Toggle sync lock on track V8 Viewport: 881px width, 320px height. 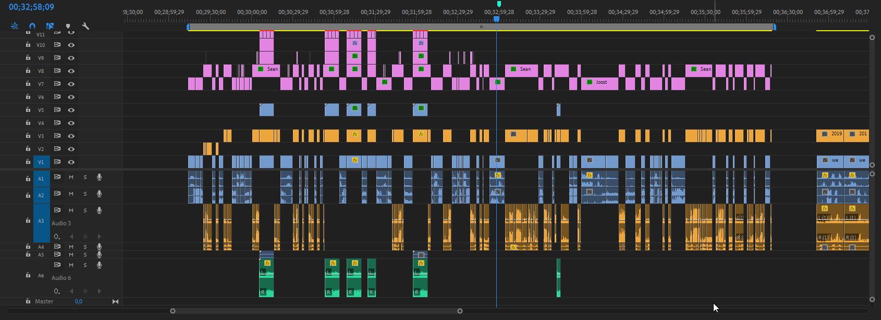pos(57,71)
